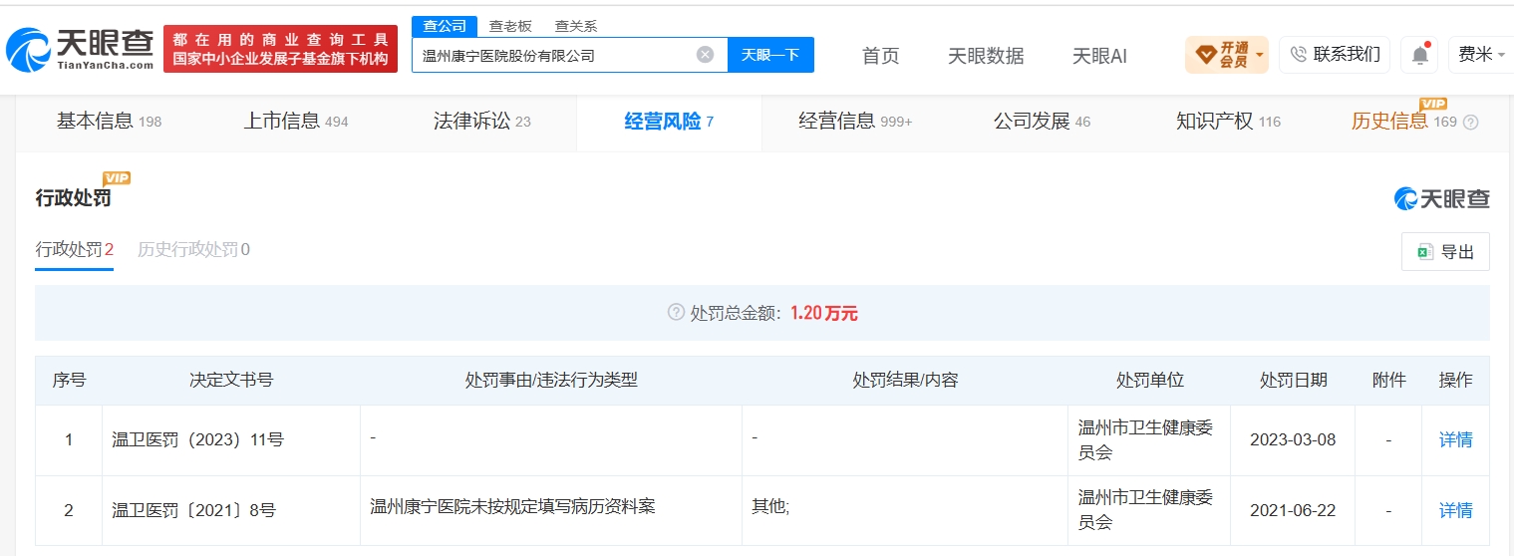Screen dimensions: 1514x556
Task: Click the phone icon in 联系我们
Action: [1298, 54]
